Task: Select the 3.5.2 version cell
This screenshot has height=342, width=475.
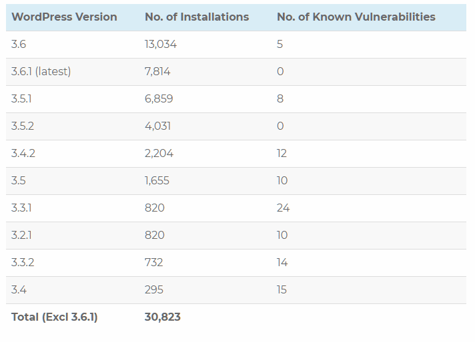Action: point(23,126)
